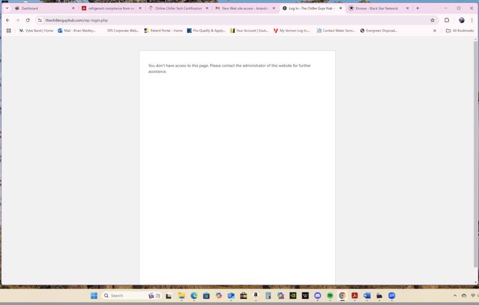Close the Black Star Network tab

[407, 8]
